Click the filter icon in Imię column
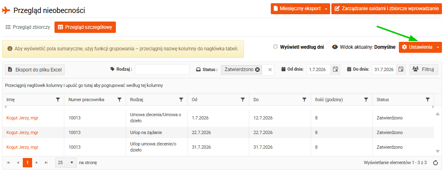The image size is (444, 171). click(58, 100)
